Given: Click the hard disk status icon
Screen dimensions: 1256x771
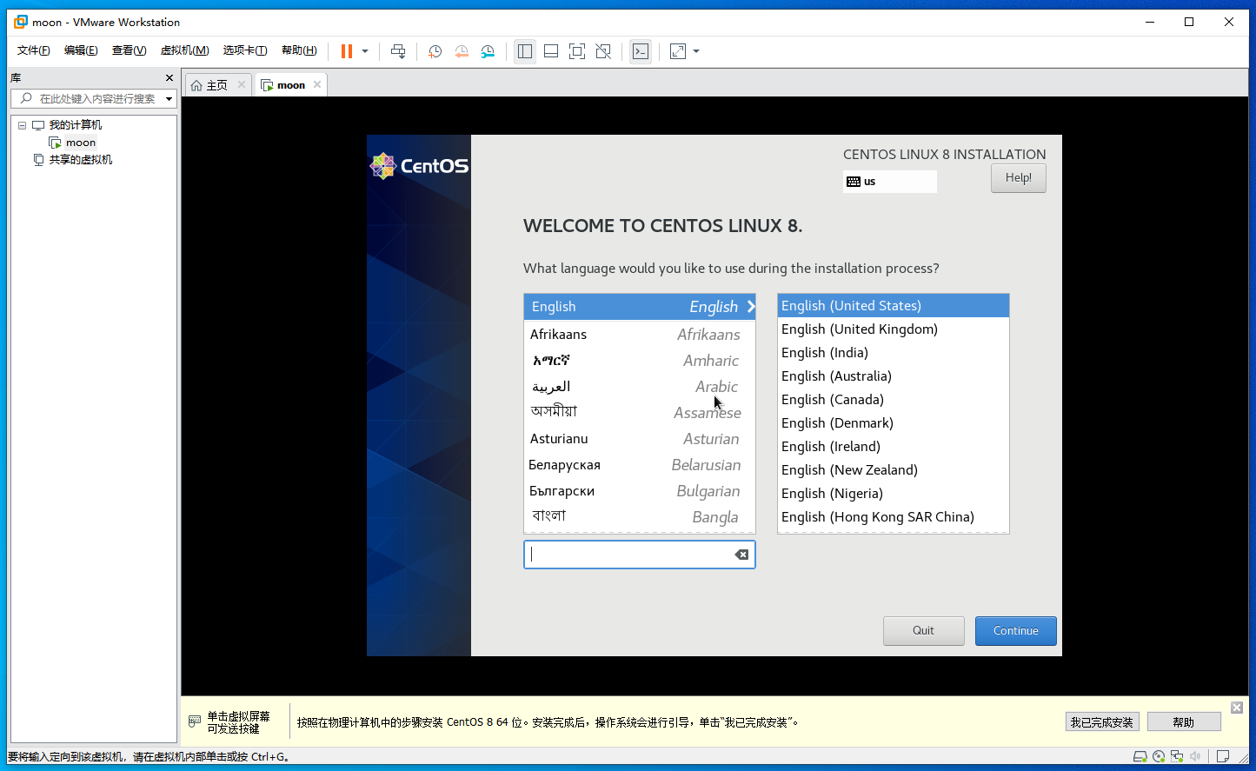Looking at the screenshot, I should click(x=1140, y=756).
